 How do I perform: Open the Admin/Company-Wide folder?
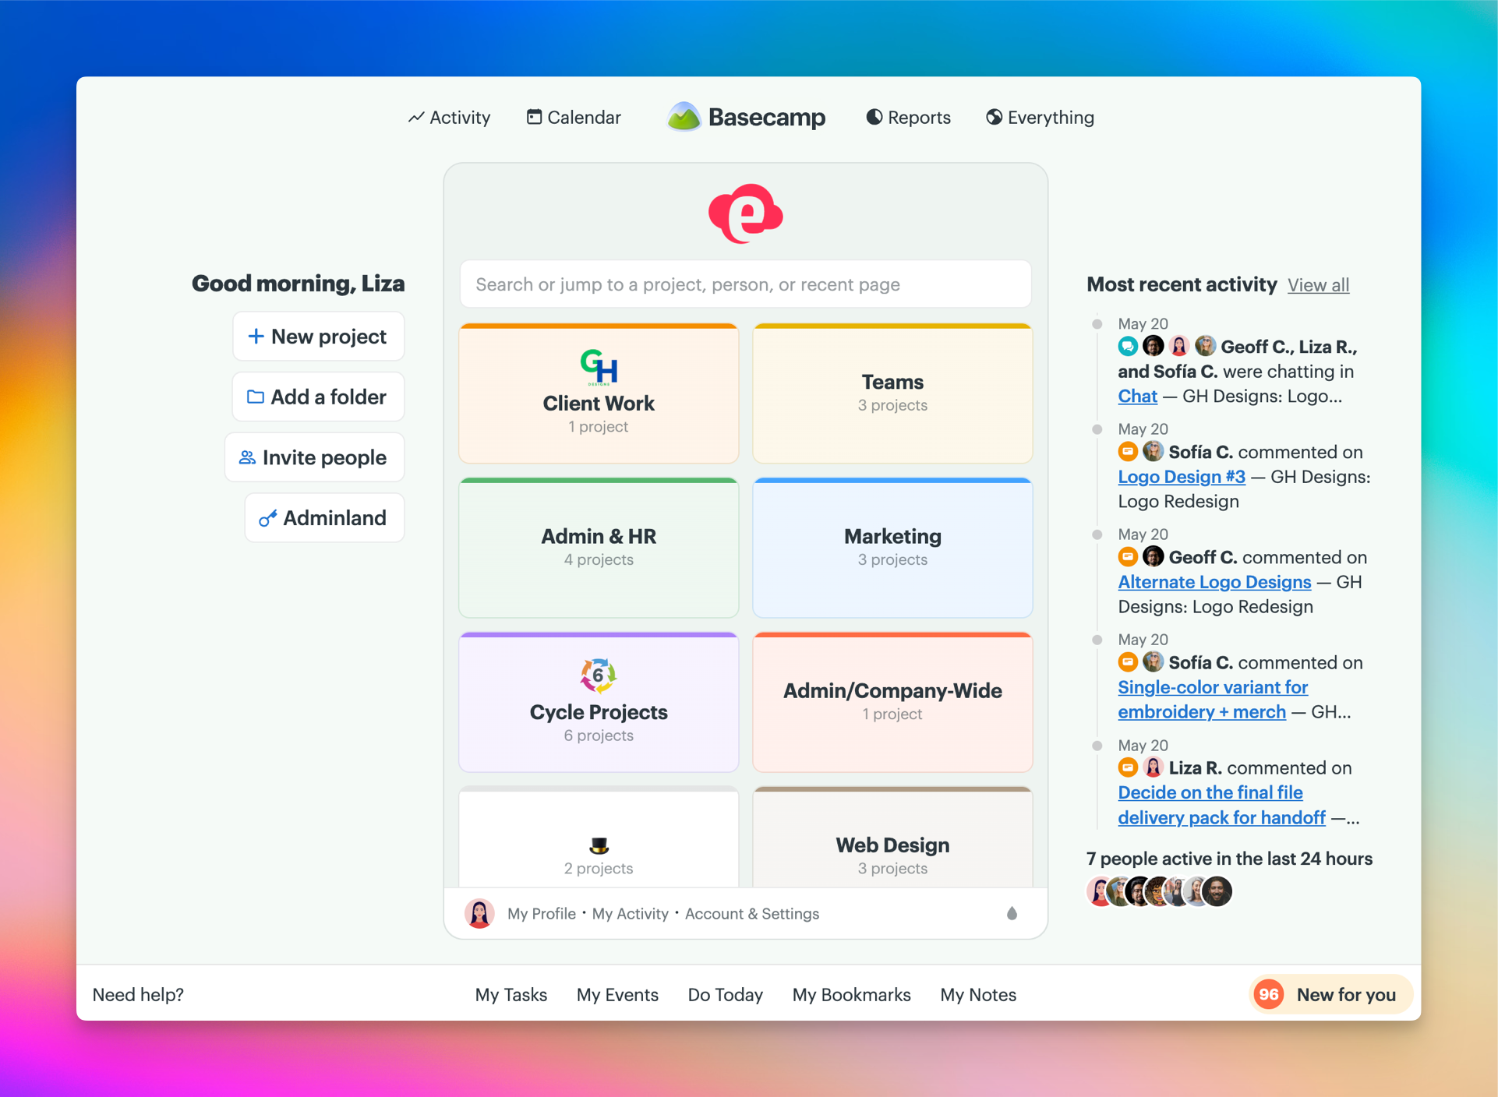click(x=892, y=702)
